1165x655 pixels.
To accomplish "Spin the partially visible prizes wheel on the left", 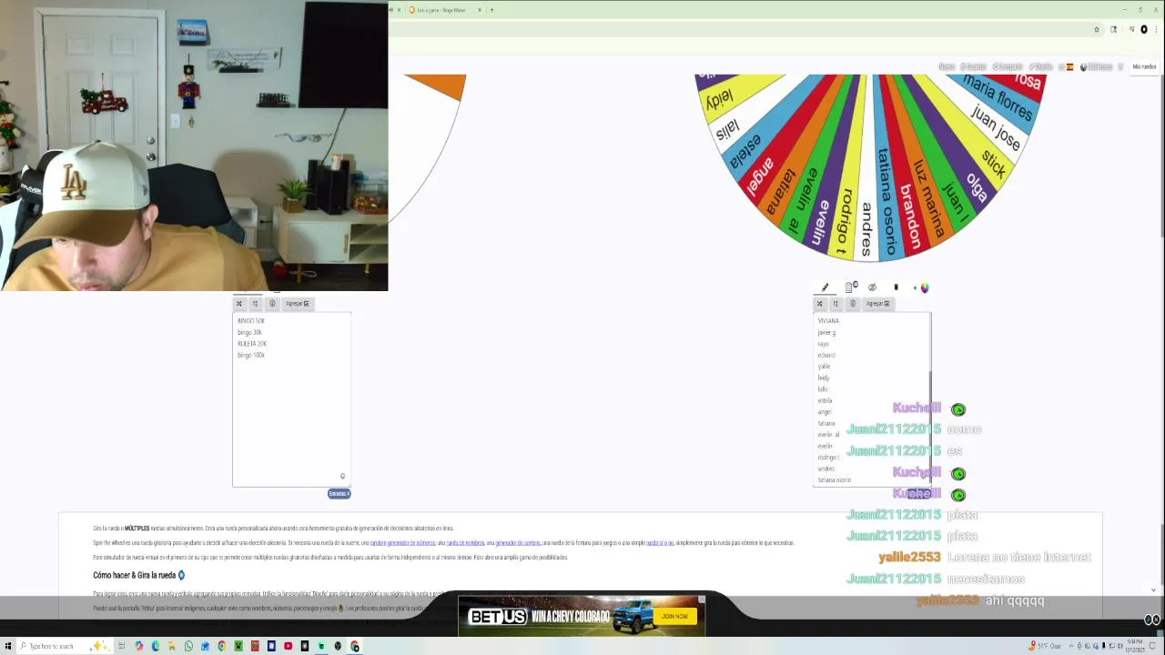I will point(428,150).
